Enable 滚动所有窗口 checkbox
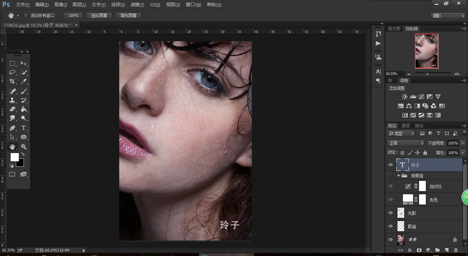The image size is (468, 256). click(x=26, y=15)
